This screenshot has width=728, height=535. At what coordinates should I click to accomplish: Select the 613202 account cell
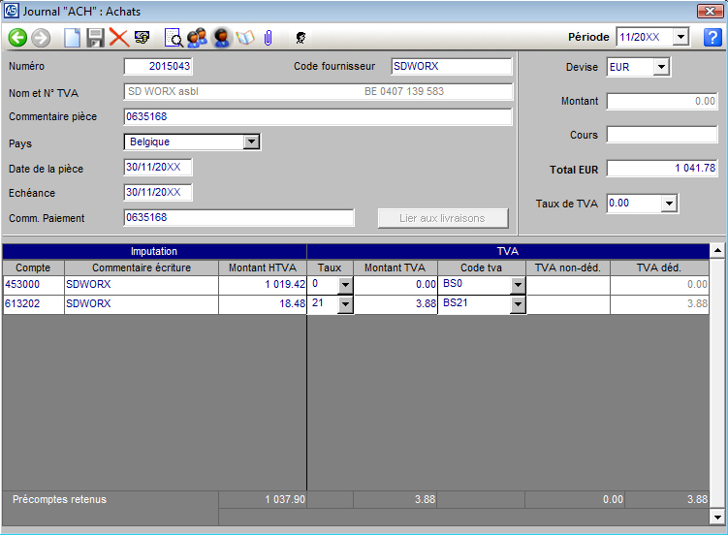point(33,304)
